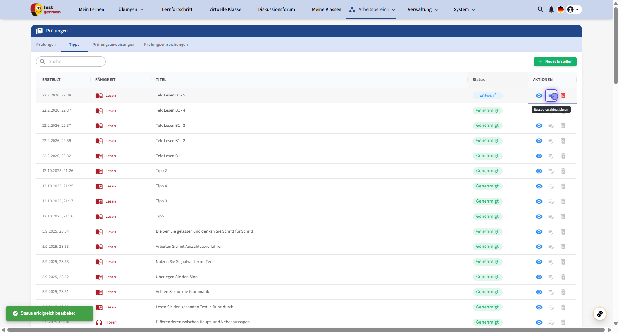Click the eye icon for Tipp 1
This screenshot has width=619, height=333.
(539, 217)
